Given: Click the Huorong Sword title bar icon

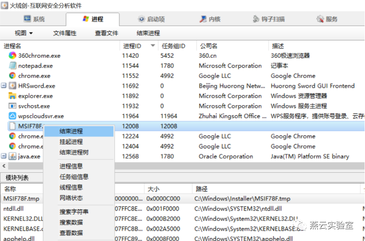Looking at the screenshot, I should [4, 5].
